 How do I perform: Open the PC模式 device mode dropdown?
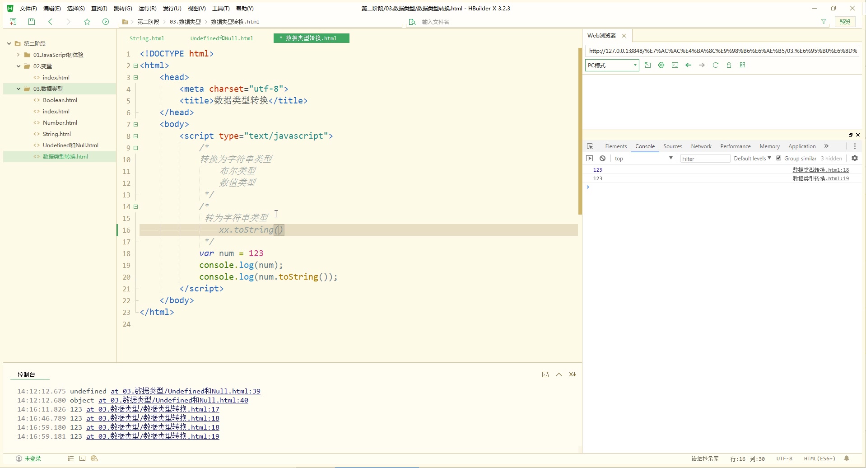[612, 66]
